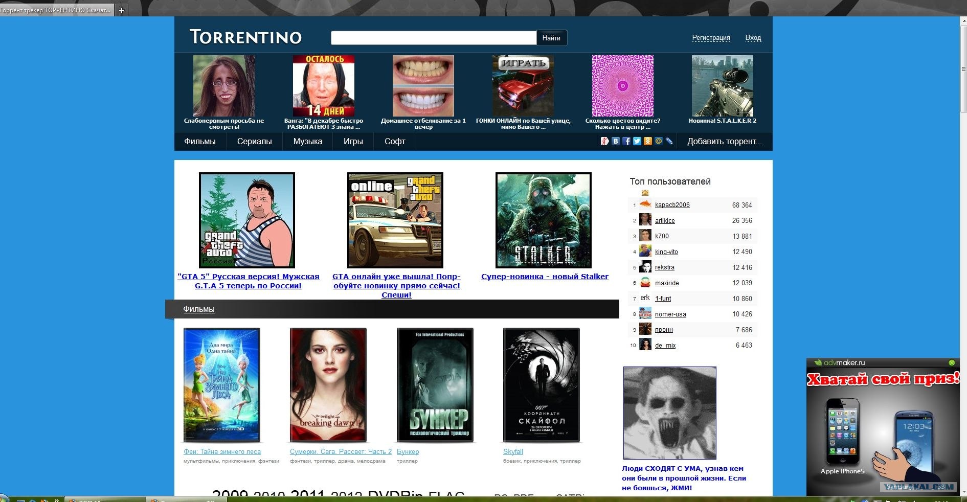The image size is (967, 502).
Task: Open the avatar next to de_mix
Action: point(645,345)
